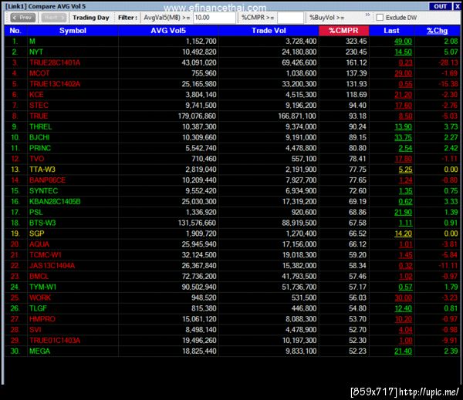Screen dimensions: 463x400
Task: Select symbol TRUE in row 8
Action: tap(39, 116)
